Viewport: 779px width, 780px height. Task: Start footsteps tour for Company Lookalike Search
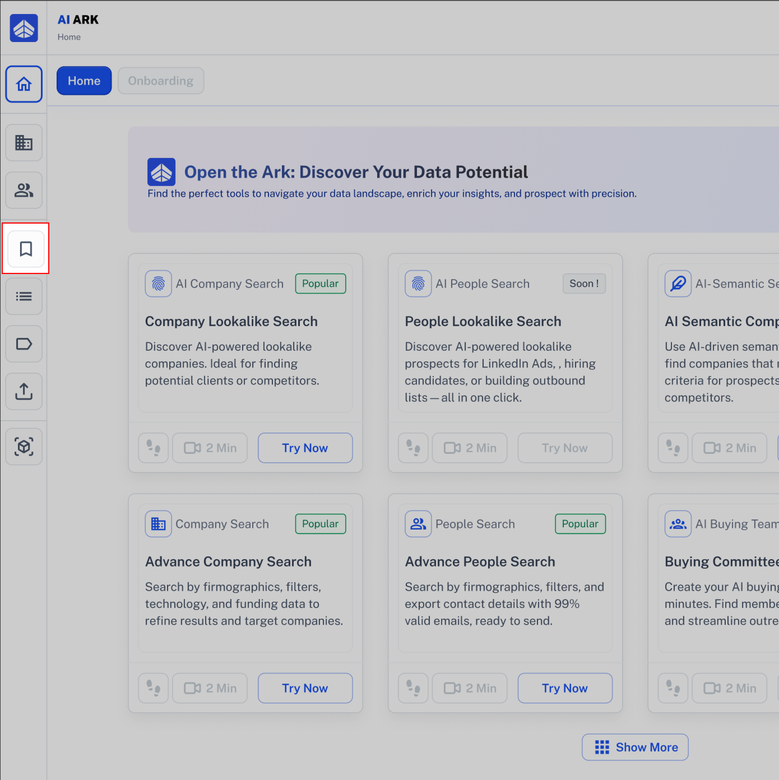coord(154,448)
